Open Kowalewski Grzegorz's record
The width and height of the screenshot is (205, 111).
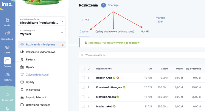pyautogui.click(x=109, y=87)
